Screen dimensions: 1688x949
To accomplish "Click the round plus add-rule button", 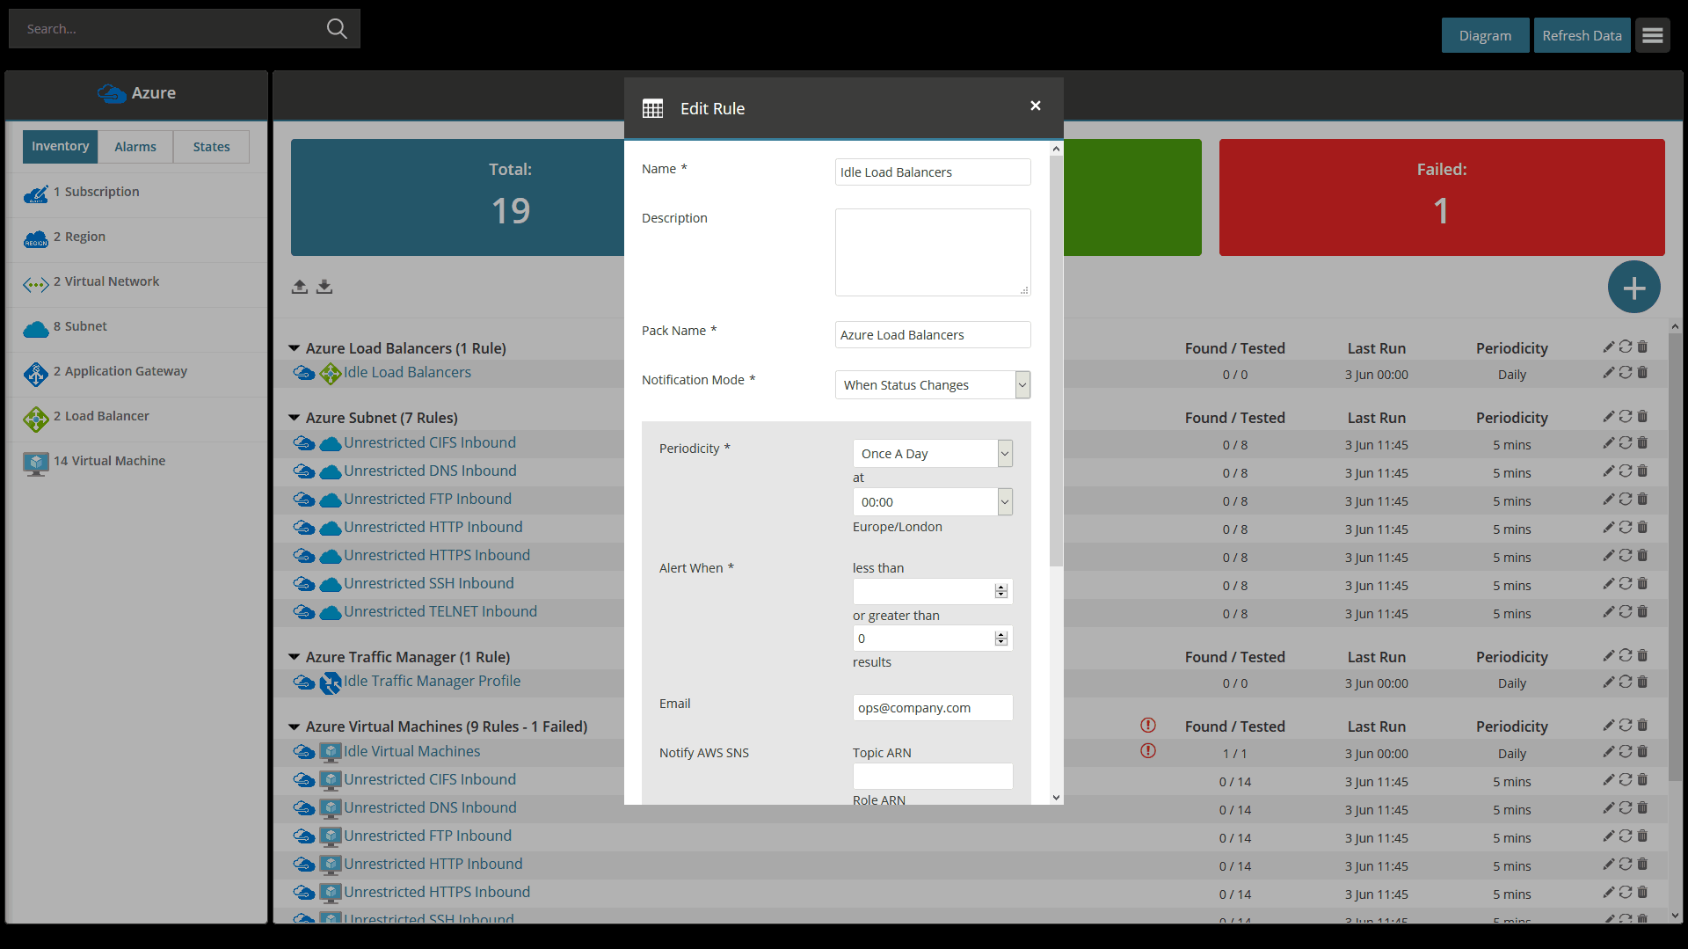I will point(1633,288).
